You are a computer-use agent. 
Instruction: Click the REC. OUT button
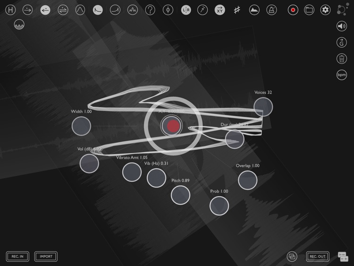point(318,257)
